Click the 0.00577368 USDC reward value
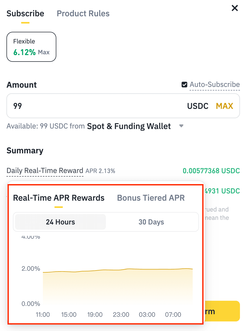249x331 pixels. coord(211,171)
